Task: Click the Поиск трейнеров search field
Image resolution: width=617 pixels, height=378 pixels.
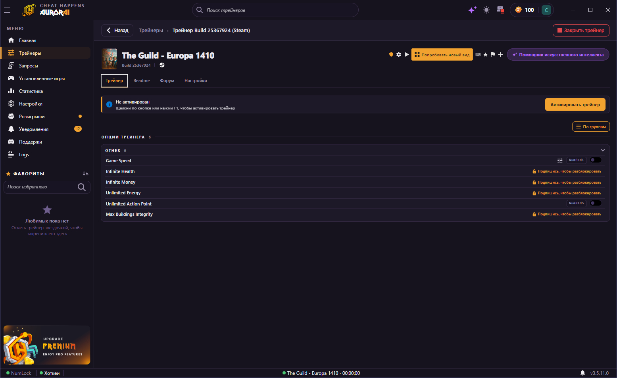Action: tap(275, 10)
